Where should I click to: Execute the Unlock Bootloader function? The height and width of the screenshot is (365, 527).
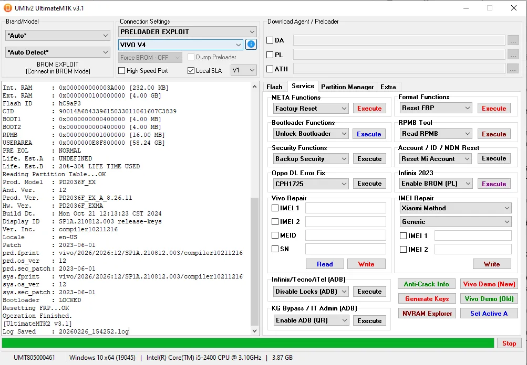(369, 134)
